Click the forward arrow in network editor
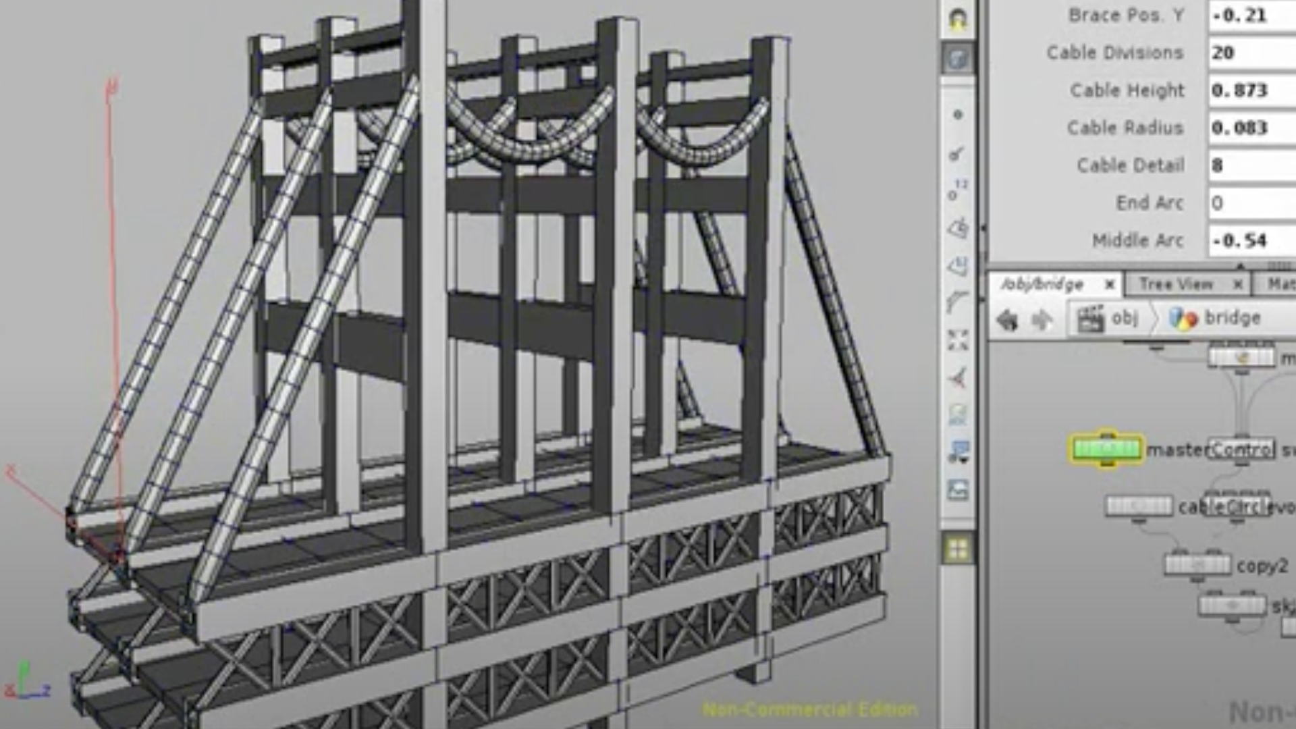The height and width of the screenshot is (729, 1296). (1042, 319)
